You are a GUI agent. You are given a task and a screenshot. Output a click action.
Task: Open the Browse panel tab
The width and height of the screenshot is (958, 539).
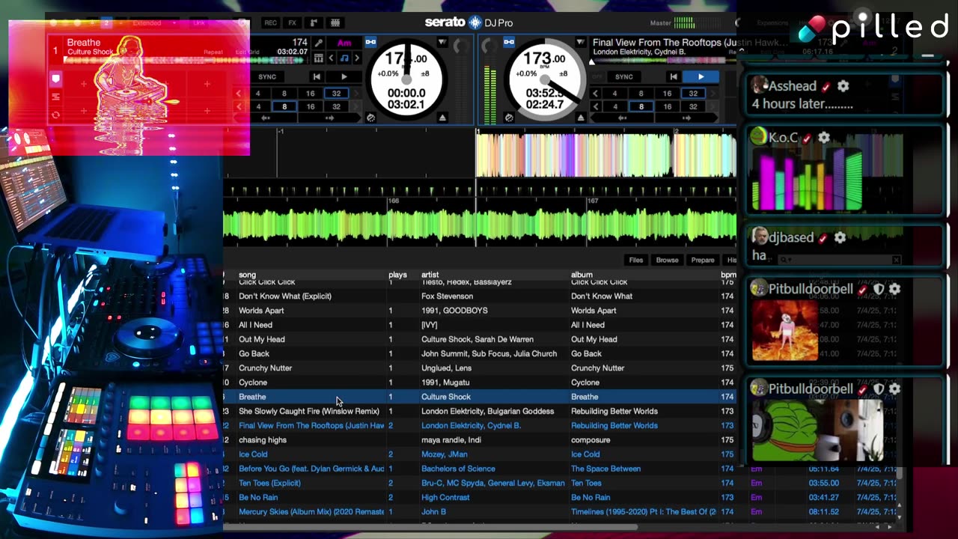tap(667, 260)
